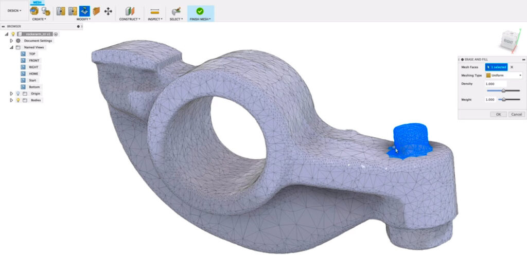Activate the rockerarm component radio button
This screenshot has height=255, width=527.
point(56,34)
